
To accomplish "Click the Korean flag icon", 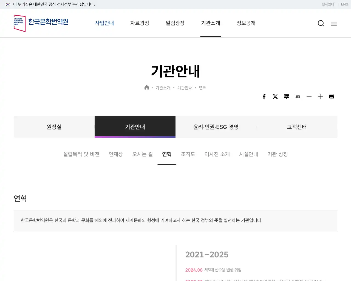I will (x=8, y=4).
